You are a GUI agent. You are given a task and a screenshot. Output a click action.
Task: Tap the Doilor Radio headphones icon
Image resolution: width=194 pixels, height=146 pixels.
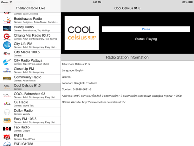[7, 112]
